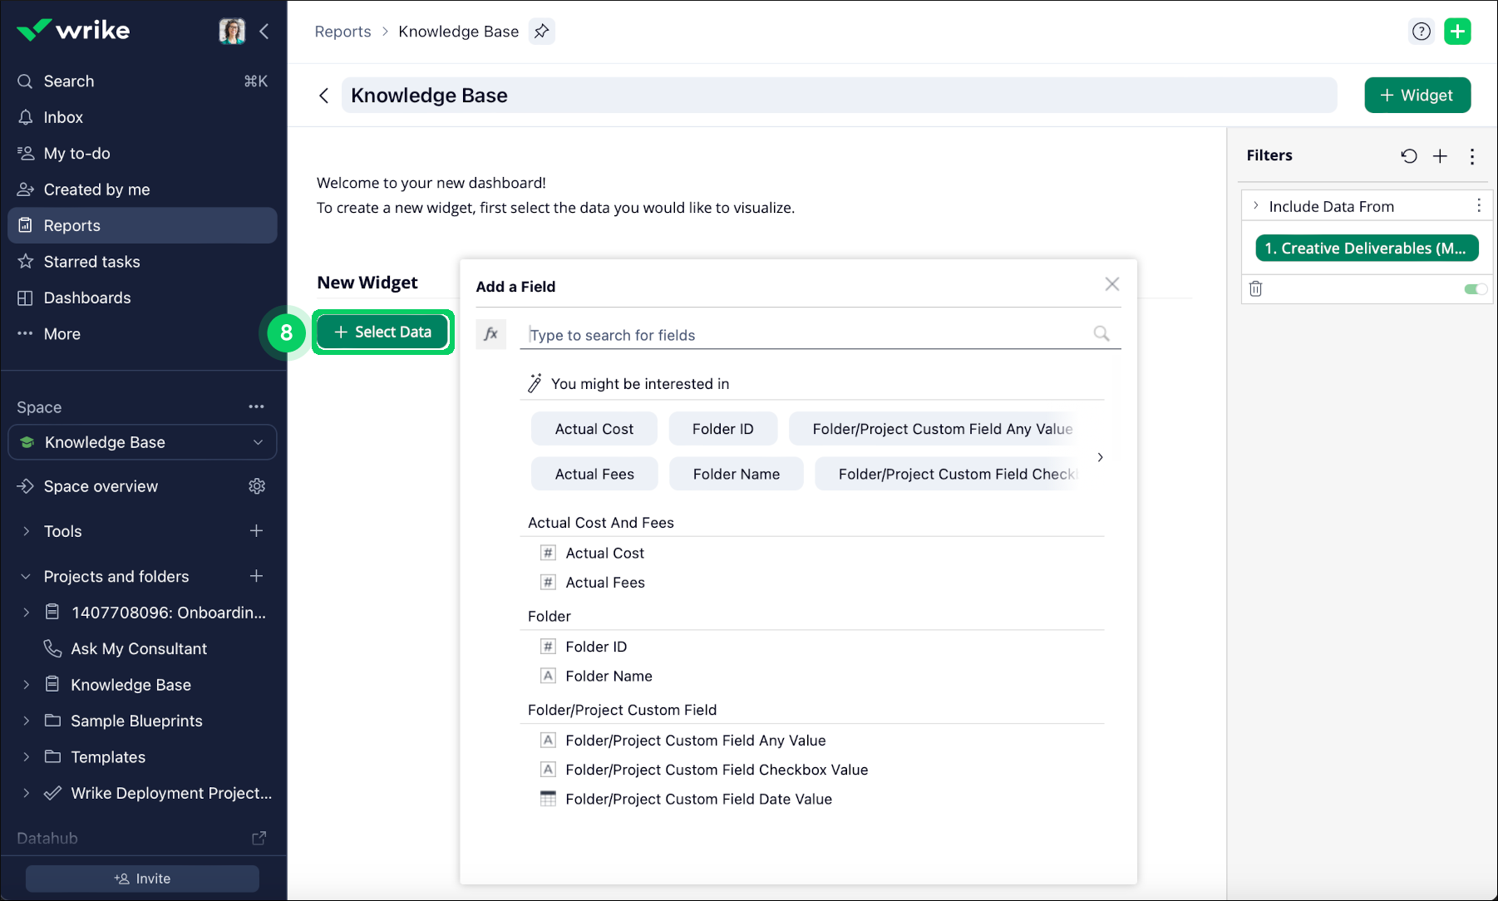1498x901 pixels.
Task: Reset filters with the refresh icon
Action: click(x=1408, y=156)
